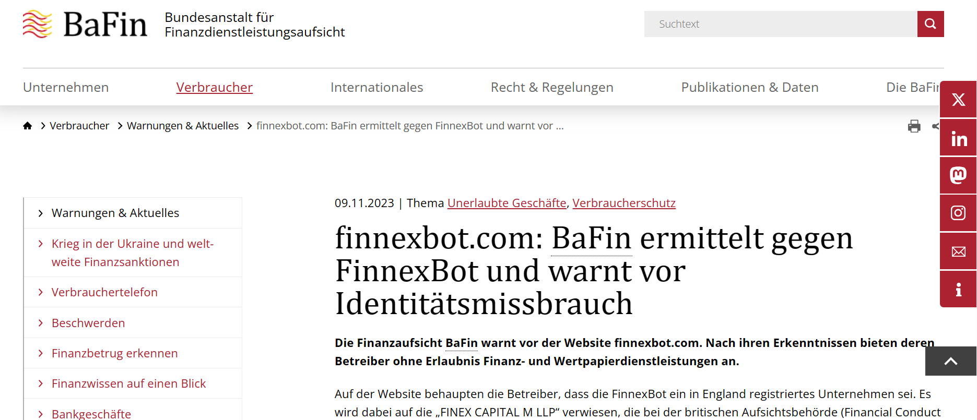The height and width of the screenshot is (420, 977).
Task: Open Finanzwissen auf einen Blick link
Action: click(129, 383)
